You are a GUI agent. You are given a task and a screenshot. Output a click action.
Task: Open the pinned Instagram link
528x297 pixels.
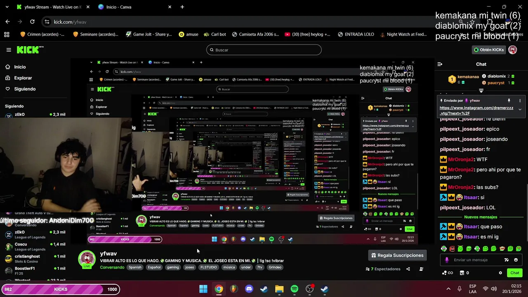coord(476,111)
